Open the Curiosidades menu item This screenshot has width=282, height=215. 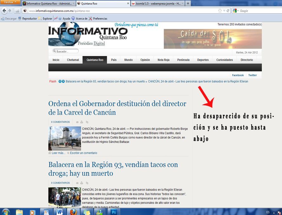(x=224, y=60)
